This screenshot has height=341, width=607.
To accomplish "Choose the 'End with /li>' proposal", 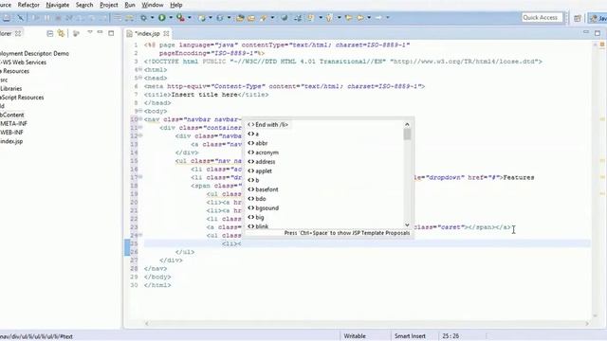I will click(x=267, y=124).
